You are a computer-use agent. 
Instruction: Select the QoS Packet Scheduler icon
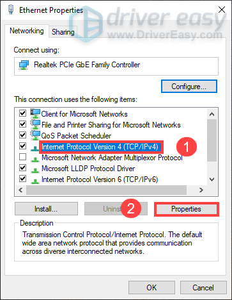point(35,135)
